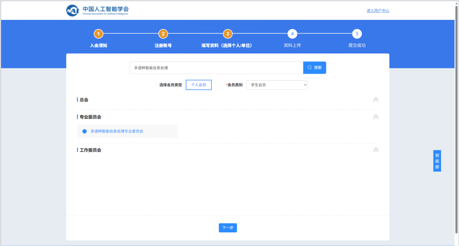Click the CAAI logo in header
This screenshot has width=459, height=246.
point(98,10)
